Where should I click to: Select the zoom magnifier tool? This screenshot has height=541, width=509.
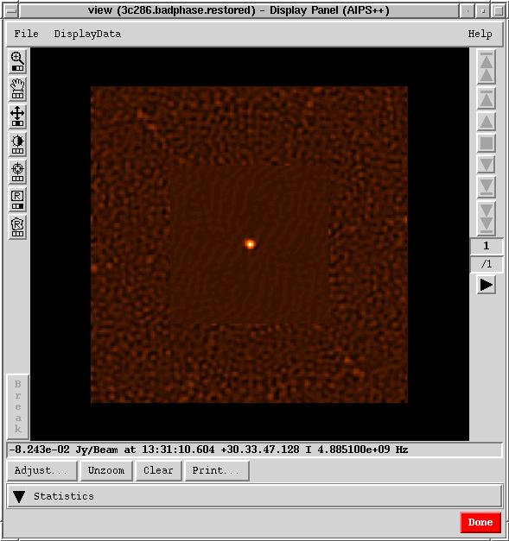tap(17, 62)
